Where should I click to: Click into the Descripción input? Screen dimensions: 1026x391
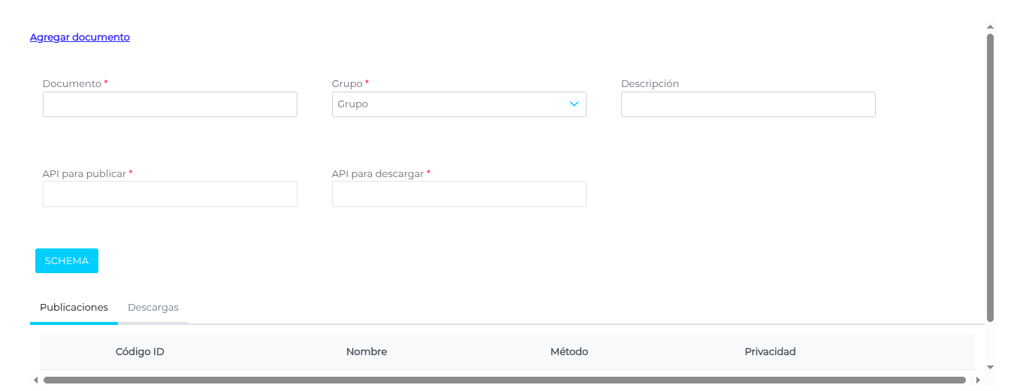coord(748,104)
